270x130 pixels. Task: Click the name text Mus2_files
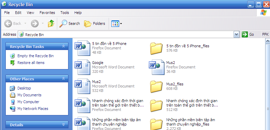(175, 84)
